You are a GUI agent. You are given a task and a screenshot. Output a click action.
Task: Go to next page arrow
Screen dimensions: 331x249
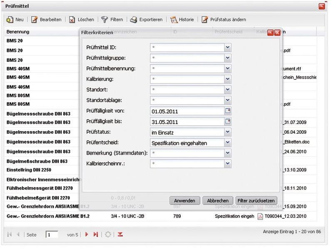[87, 234]
